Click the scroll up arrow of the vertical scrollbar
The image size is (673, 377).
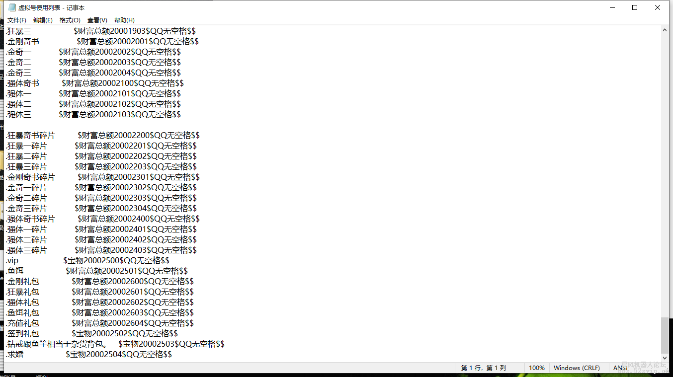[665, 30]
